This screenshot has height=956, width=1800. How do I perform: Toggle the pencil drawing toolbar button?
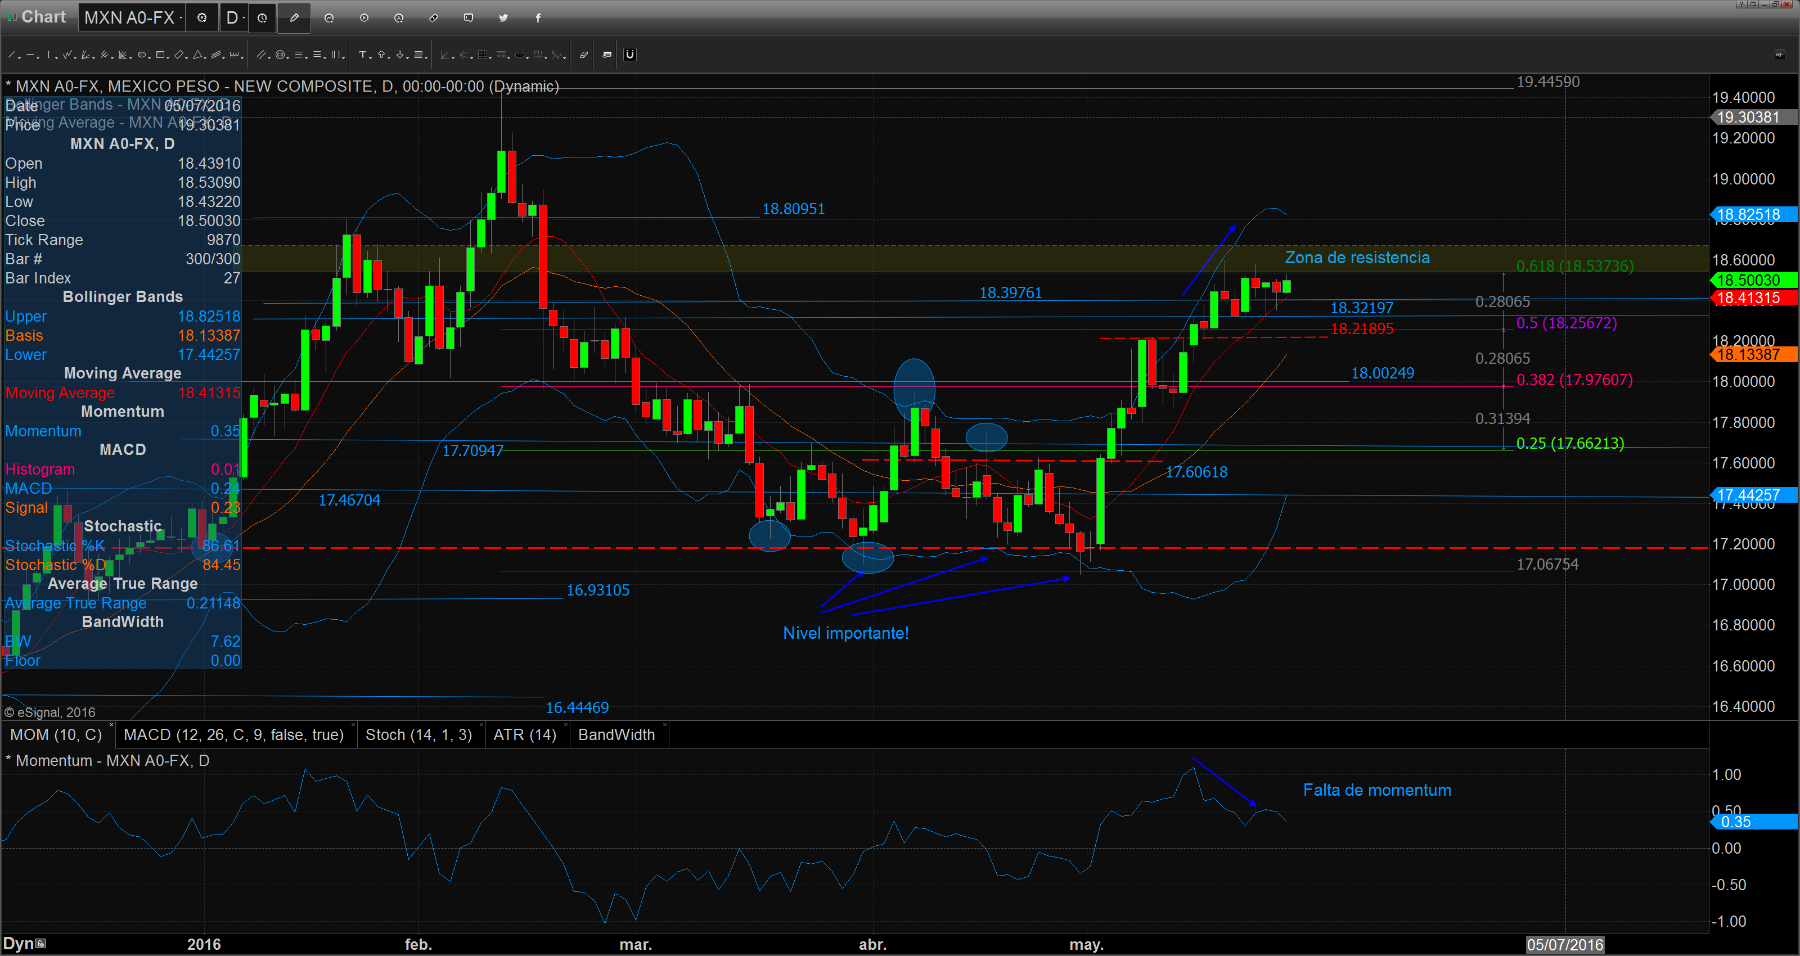point(294,17)
